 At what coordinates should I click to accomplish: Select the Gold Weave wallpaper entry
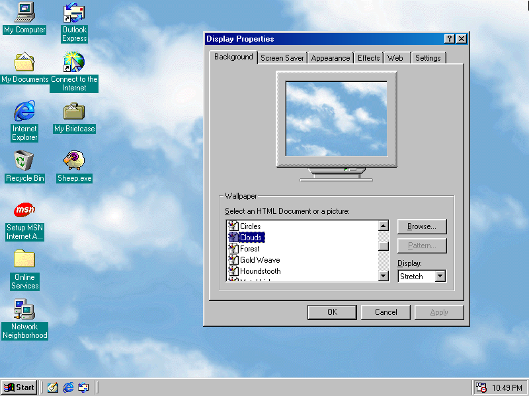click(259, 260)
